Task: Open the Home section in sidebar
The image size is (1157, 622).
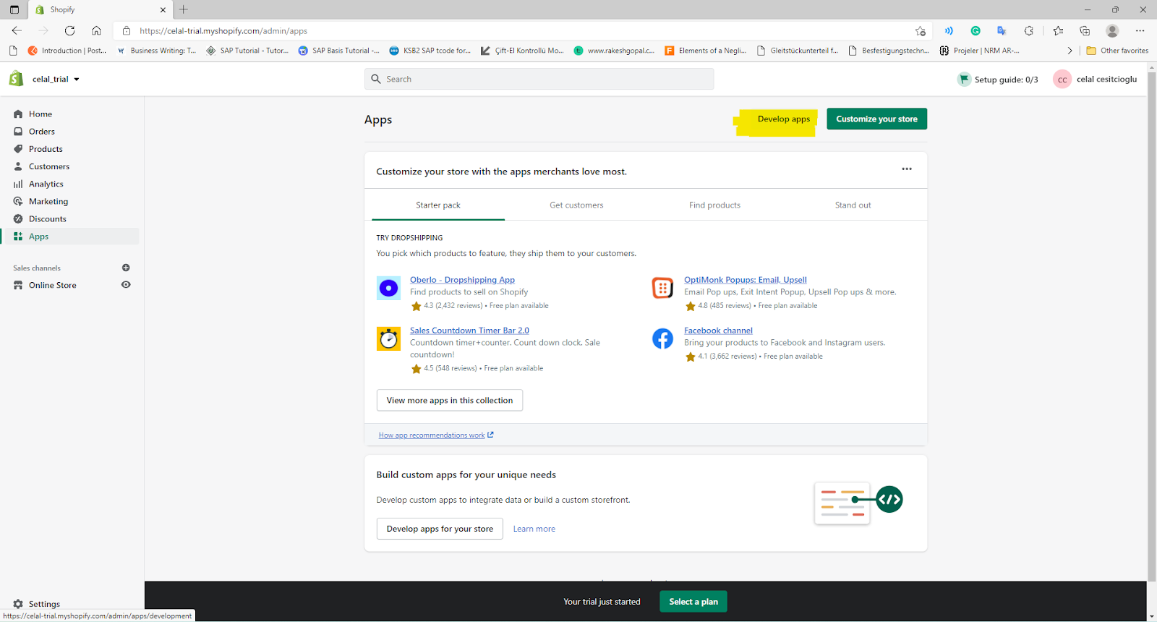Action: tap(40, 114)
